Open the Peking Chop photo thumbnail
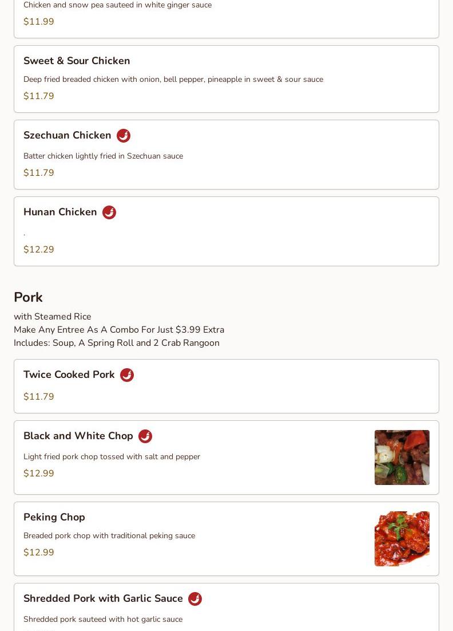Screen dimensions: 453x631 coord(402,539)
